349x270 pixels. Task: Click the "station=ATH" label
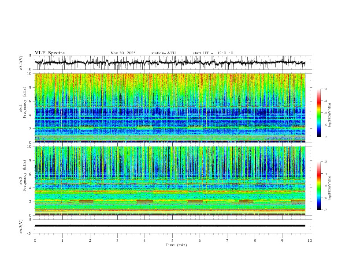[x=163, y=53]
